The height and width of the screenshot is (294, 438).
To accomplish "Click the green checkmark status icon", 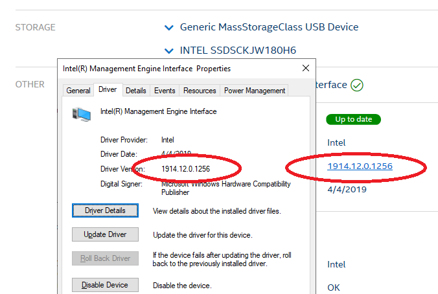I will click(x=357, y=85).
